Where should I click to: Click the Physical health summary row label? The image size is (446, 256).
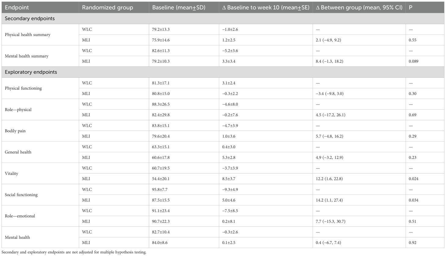pos(27,35)
